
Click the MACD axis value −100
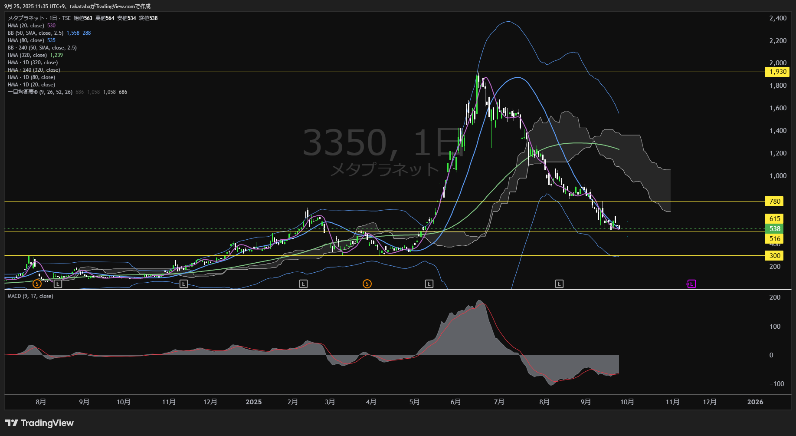point(776,384)
